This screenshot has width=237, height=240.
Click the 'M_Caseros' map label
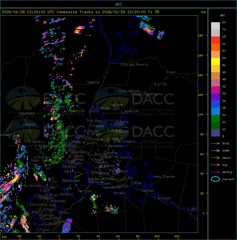(x=124, y=157)
